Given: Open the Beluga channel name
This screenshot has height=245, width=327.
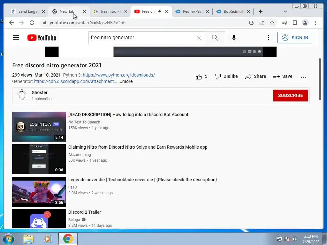Looking at the screenshot, I should point(74,219).
